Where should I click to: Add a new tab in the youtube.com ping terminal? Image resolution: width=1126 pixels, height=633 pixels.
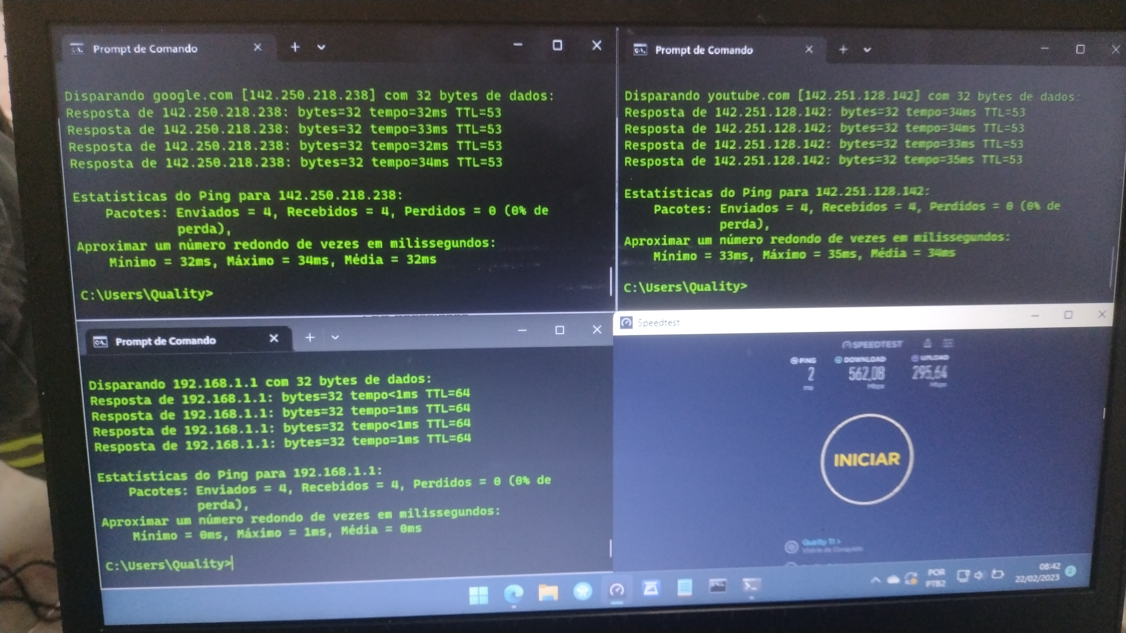click(843, 50)
